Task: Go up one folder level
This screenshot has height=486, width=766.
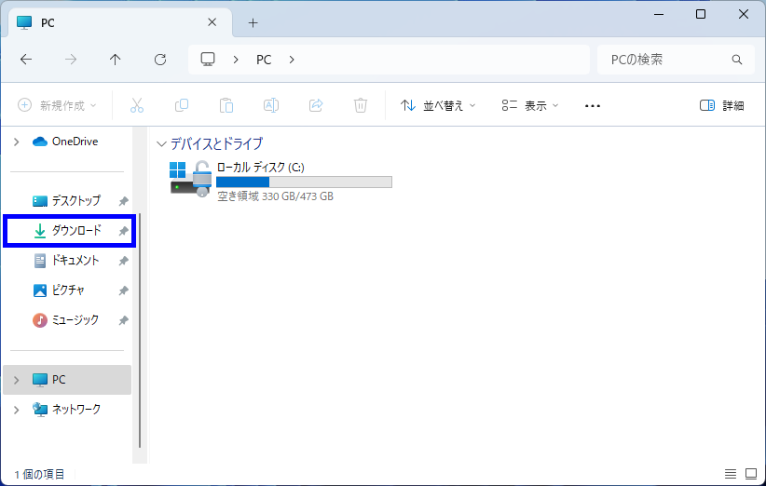Action: [x=116, y=60]
